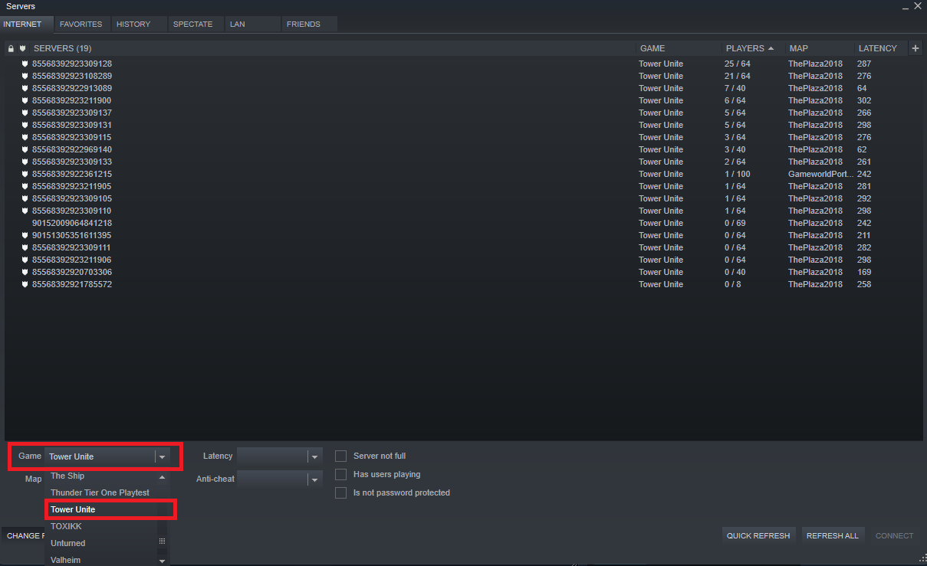
Task: Sort by the Game column header
Action: [x=679, y=48]
